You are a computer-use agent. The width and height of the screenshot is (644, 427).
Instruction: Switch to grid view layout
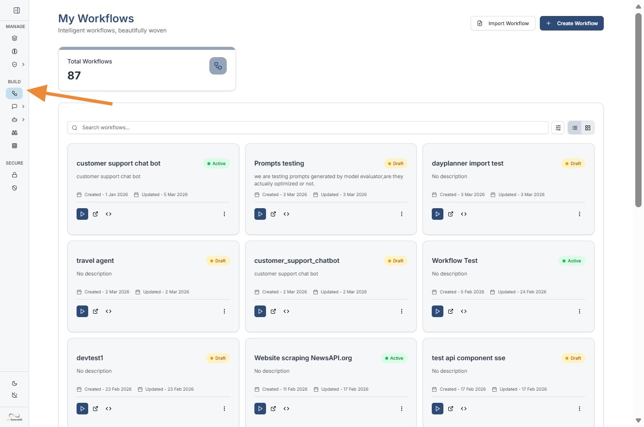pyautogui.click(x=588, y=128)
